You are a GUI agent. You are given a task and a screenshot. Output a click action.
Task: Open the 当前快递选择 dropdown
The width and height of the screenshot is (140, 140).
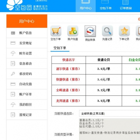click(109, 113)
